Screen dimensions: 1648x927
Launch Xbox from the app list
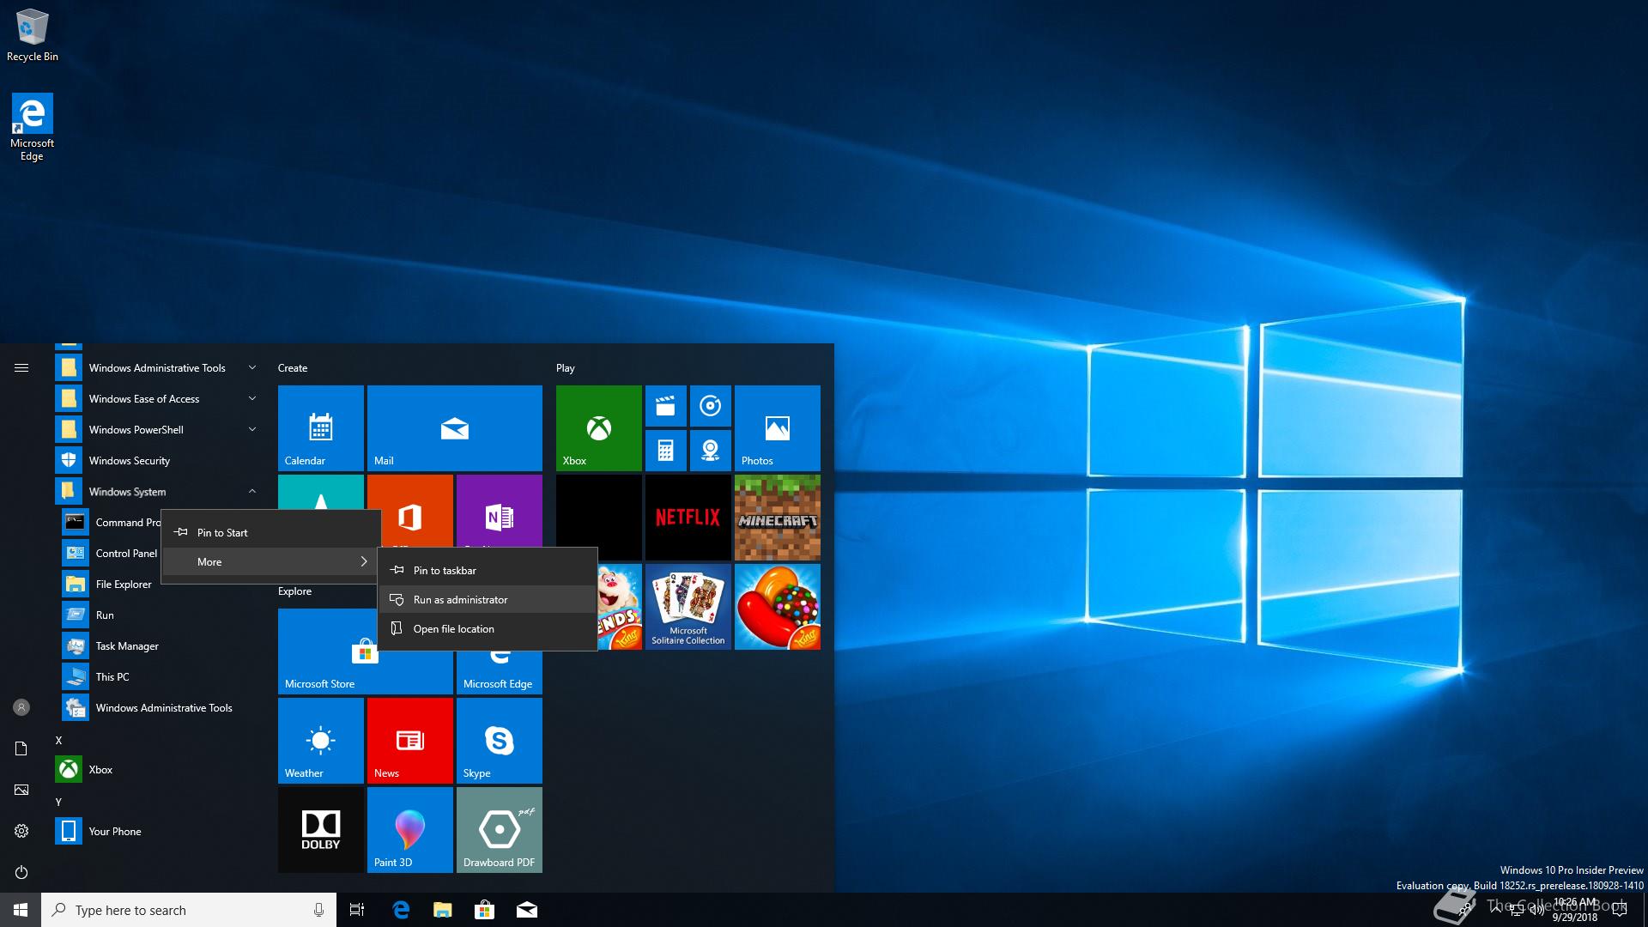pos(160,769)
